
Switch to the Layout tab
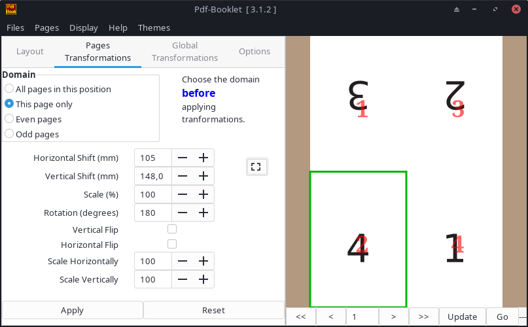click(x=30, y=52)
